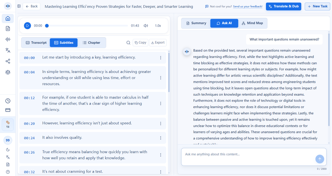This screenshot has width=332, height=176.
Task: Open the share nodes sidebar icon
Action: 8,61
